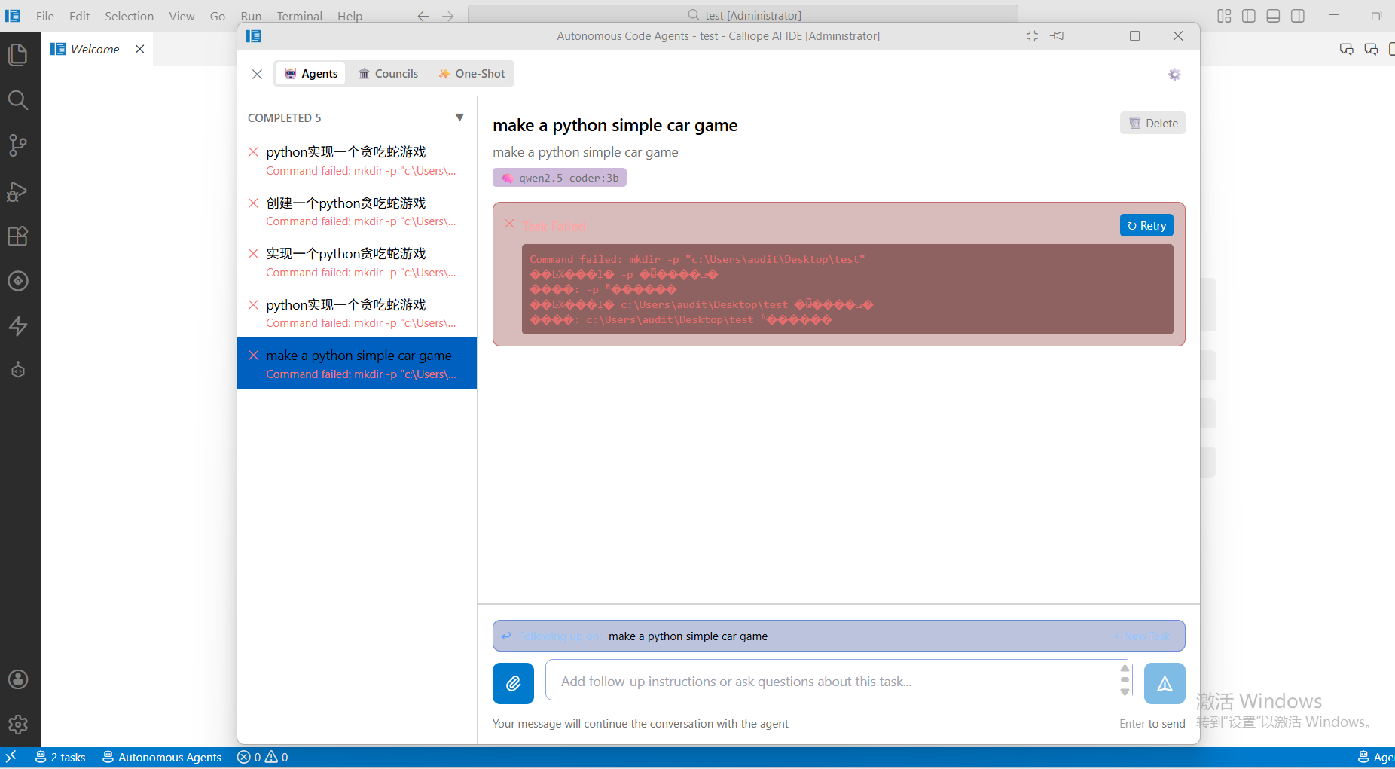
Task: Click the attach file paperclip button
Action: pyautogui.click(x=513, y=683)
